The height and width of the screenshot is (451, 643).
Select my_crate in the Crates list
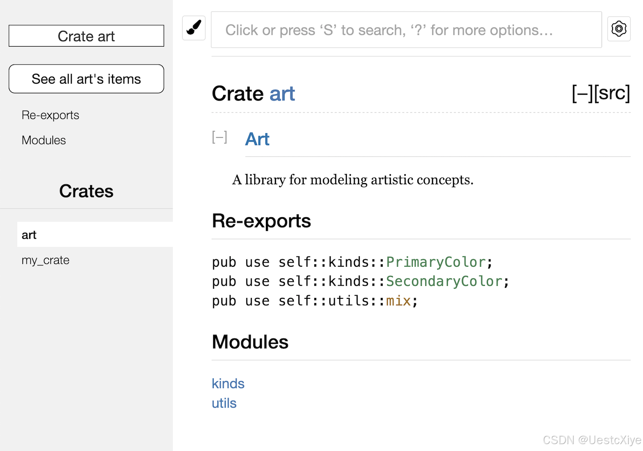point(45,260)
